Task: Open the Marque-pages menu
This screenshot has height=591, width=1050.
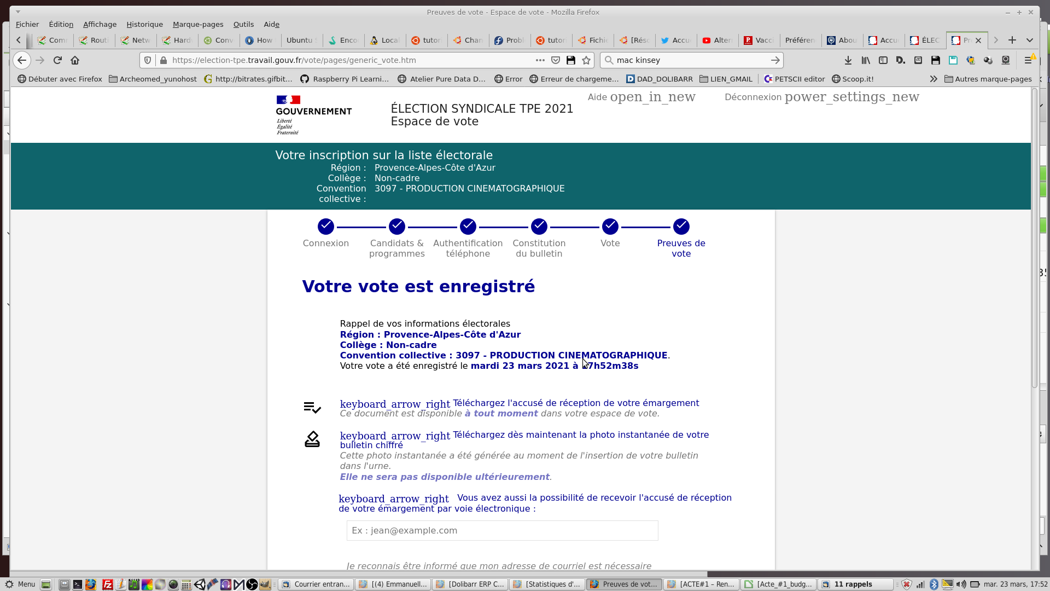Action: [198, 24]
